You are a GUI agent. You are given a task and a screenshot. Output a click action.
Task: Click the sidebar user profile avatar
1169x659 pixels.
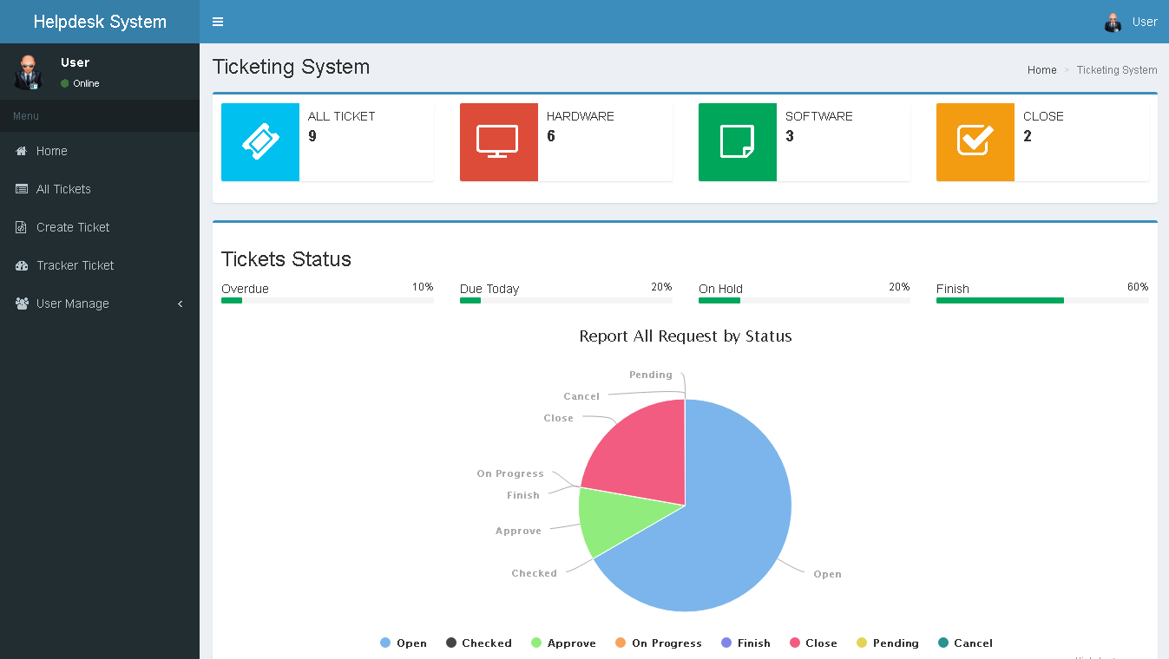coord(29,72)
